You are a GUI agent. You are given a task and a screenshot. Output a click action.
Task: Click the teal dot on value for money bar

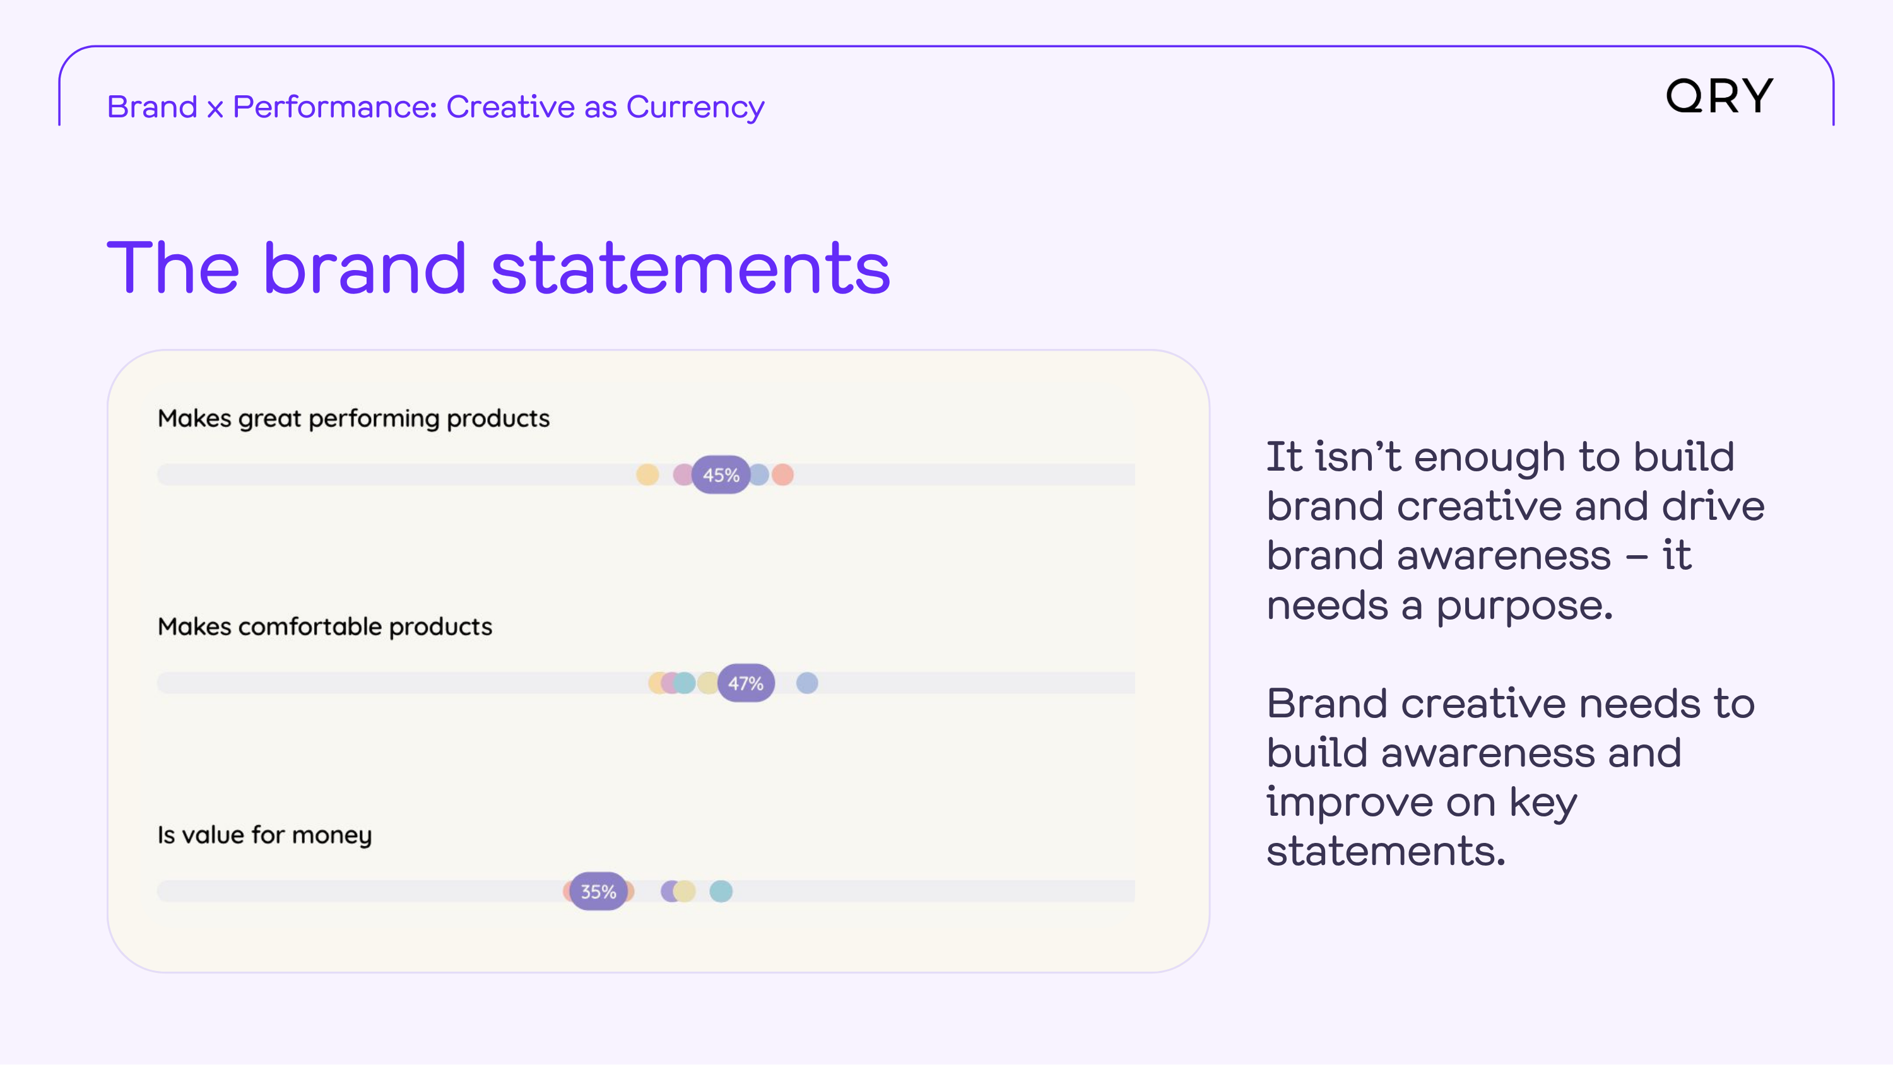pyautogui.click(x=721, y=891)
